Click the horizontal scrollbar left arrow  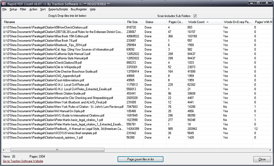coord(4,150)
